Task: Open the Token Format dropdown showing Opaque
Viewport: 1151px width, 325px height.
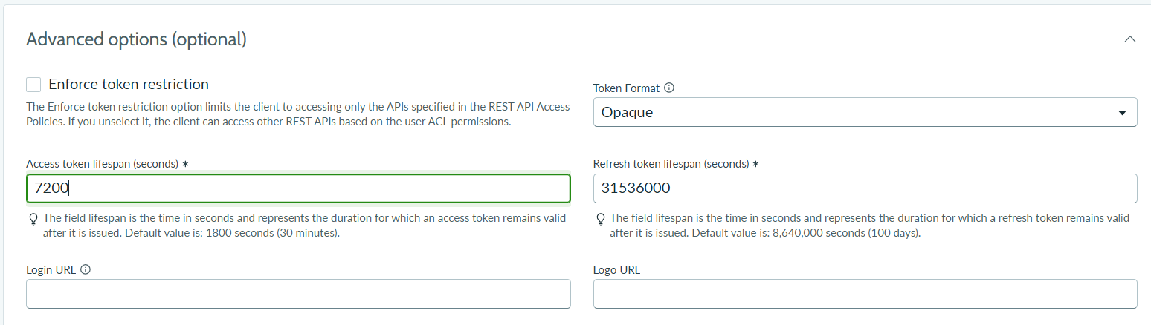Action: [865, 112]
